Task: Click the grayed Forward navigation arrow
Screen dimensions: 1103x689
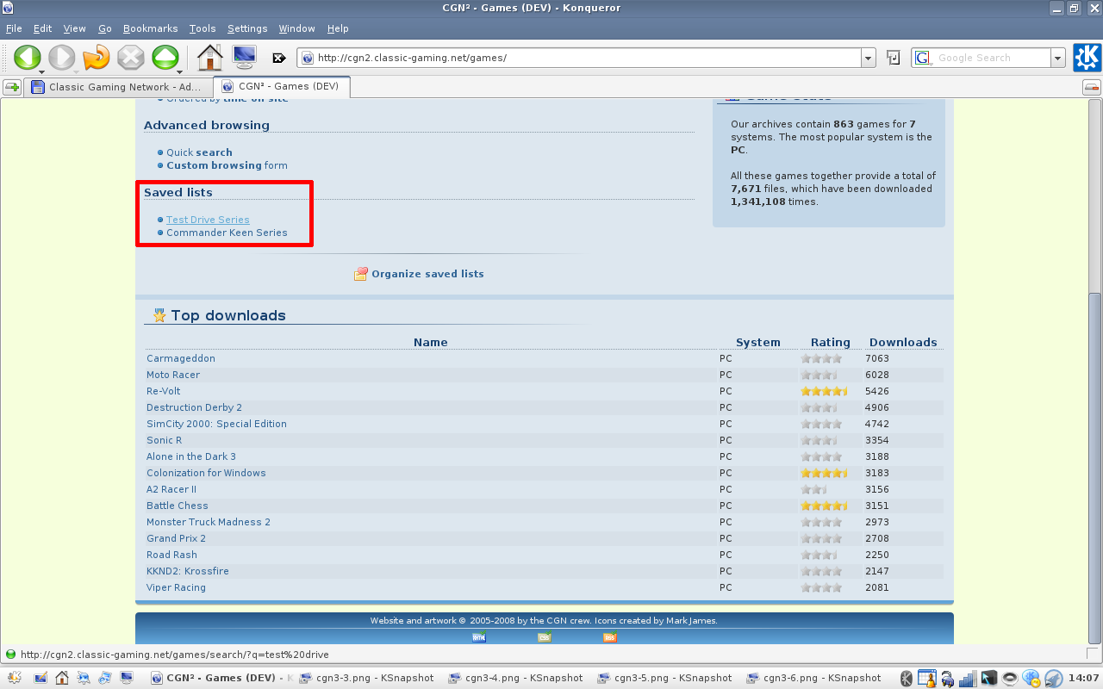Action: (61, 58)
